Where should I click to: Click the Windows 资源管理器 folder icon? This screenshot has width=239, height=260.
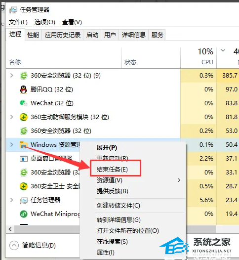click(23, 145)
